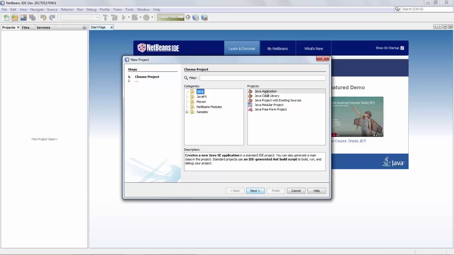Select Java Modular Project label

[269, 105]
